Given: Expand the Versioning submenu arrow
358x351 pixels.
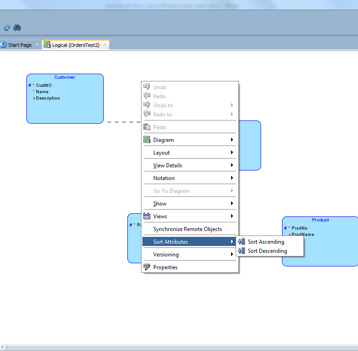Looking at the screenshot, I should coord(232,255).
